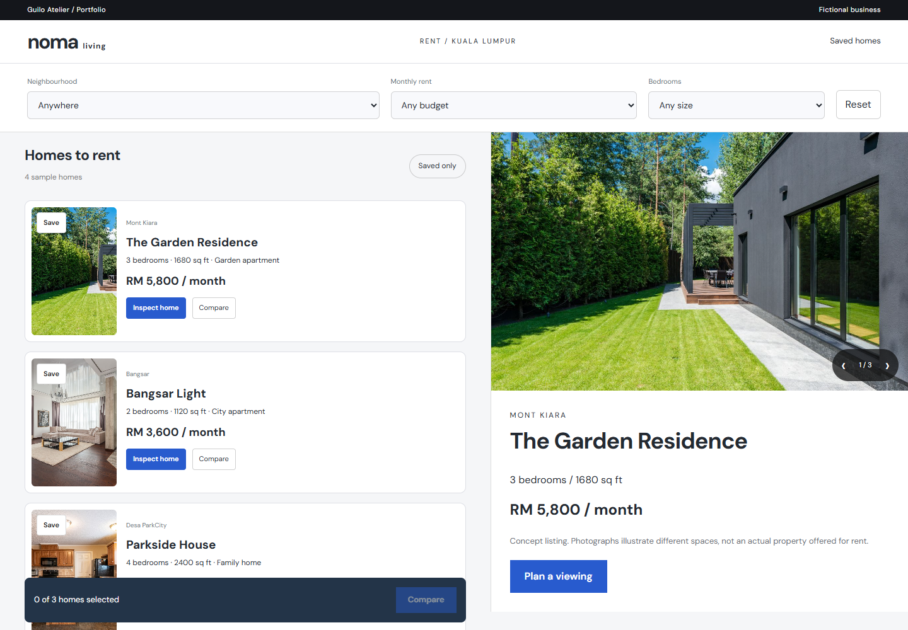The image size is (908, 630).
Task: Click the Compare button in selection bar
Action: pyautogui.click(x=426, y=600)
